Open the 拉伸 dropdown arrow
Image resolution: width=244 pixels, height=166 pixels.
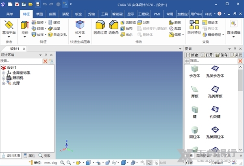point(25,37)
